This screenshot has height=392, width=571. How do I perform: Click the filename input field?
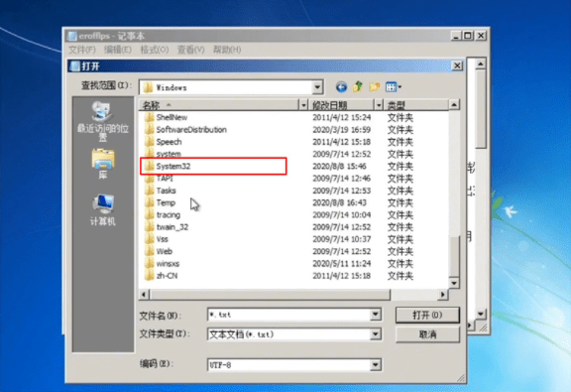pyautogui.click(x=289, y=315)
